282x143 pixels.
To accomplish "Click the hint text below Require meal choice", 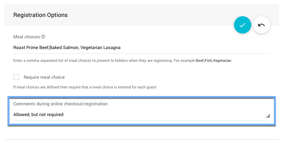I will tap(85, 87).
